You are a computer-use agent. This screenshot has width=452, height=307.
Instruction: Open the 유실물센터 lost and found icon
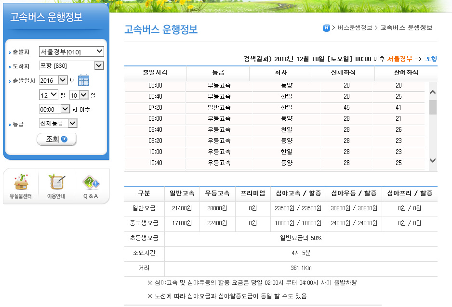21,186
